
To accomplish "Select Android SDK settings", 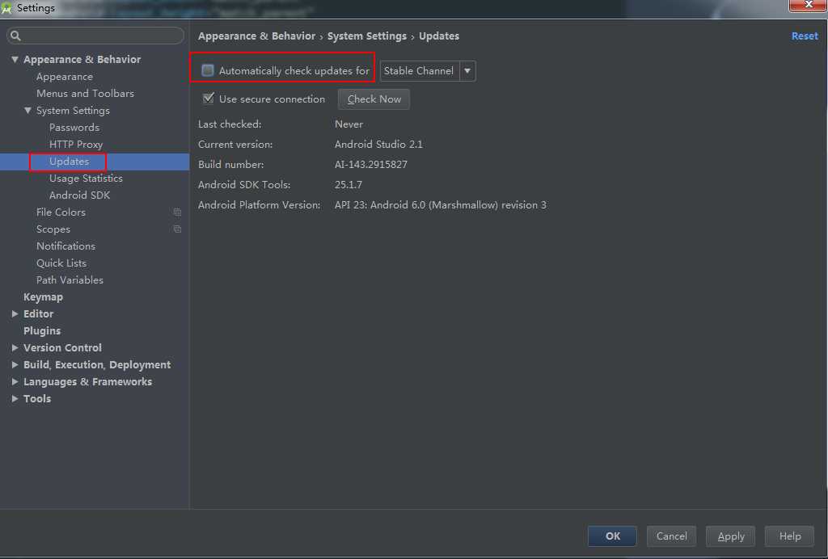I will (79, 195).
